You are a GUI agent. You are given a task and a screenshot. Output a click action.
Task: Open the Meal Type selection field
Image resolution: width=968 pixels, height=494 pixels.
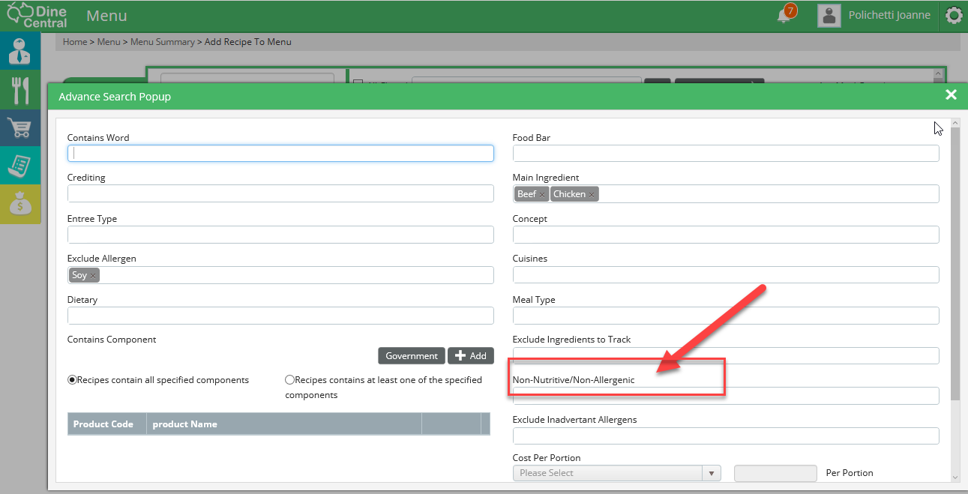point(725,316)
